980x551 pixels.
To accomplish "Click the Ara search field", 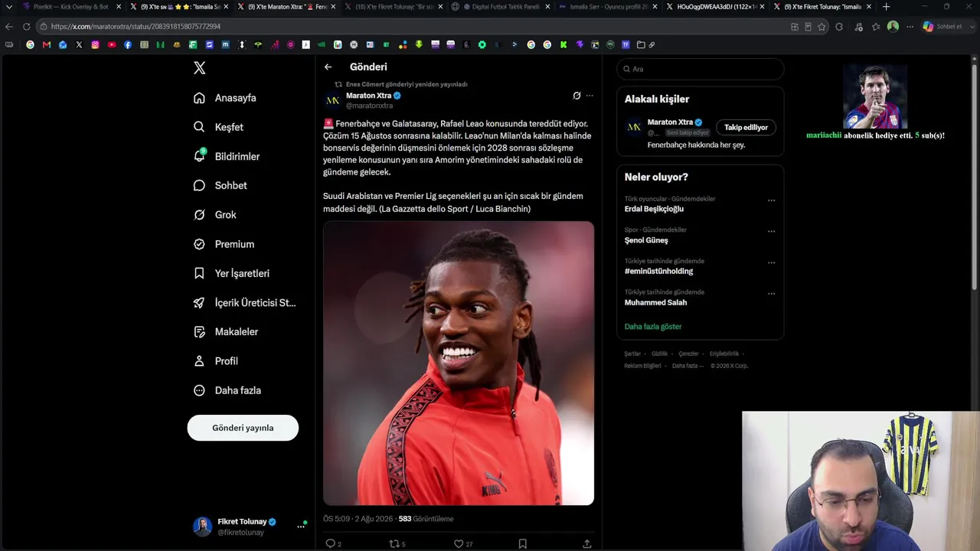I will [700, 69].
